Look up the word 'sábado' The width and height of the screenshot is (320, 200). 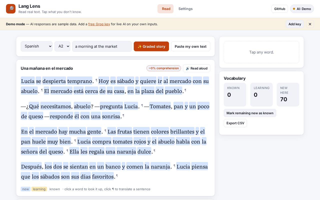tap(125, 81)
